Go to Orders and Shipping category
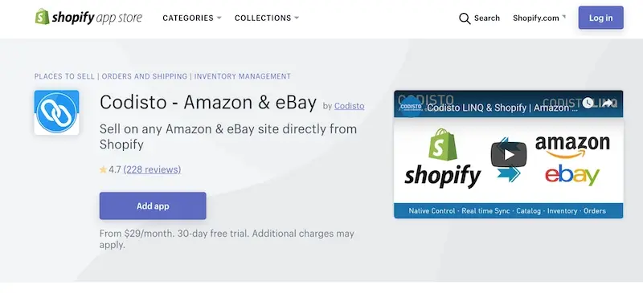 coord(145,76)
